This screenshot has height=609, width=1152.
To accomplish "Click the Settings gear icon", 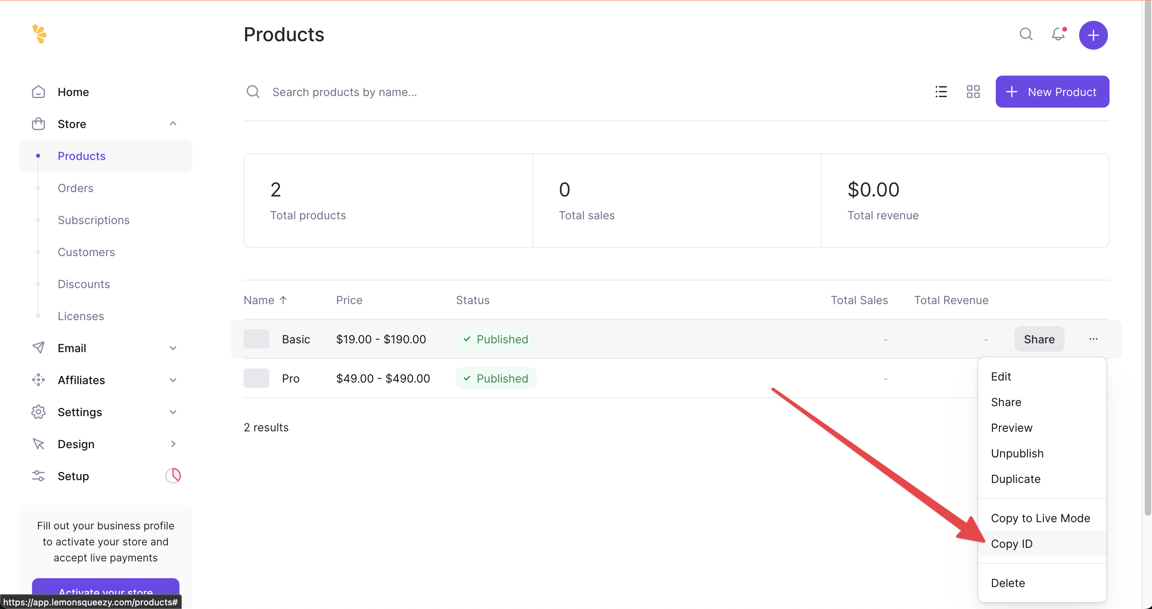I will [38, 412].
